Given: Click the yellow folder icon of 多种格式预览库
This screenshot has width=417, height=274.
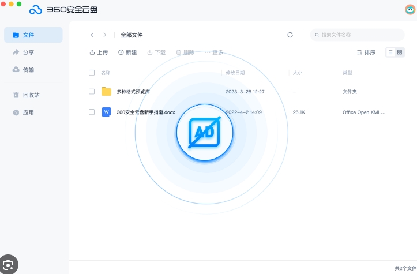Looking at the screenshot, I should pyautogui.click(x=106, y=92).
